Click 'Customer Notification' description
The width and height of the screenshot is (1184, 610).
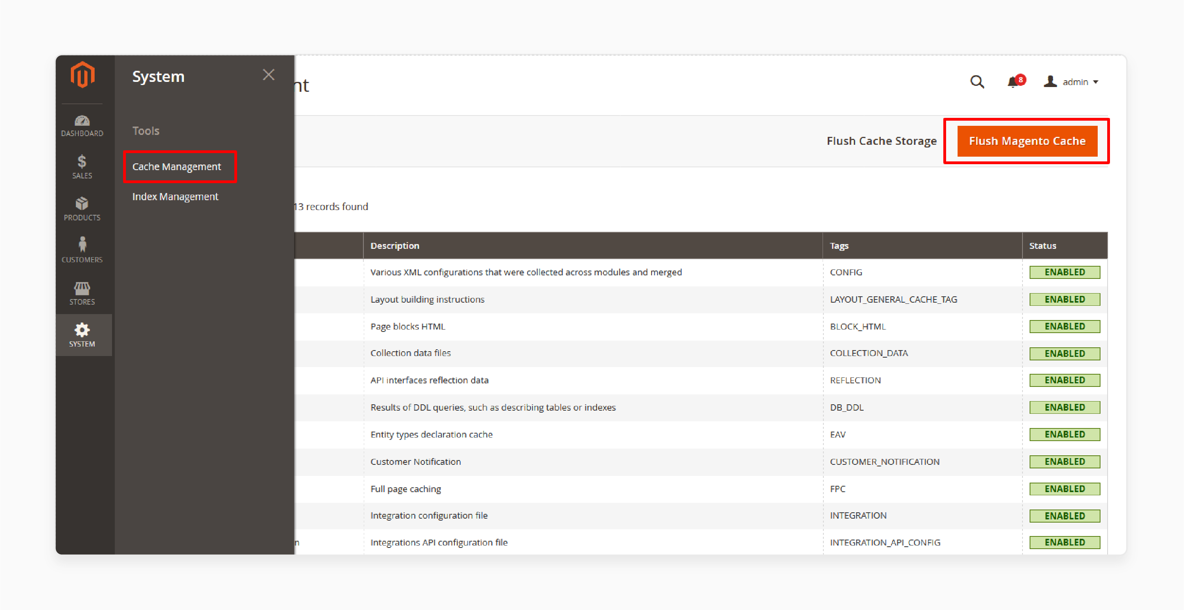(416, 462)
